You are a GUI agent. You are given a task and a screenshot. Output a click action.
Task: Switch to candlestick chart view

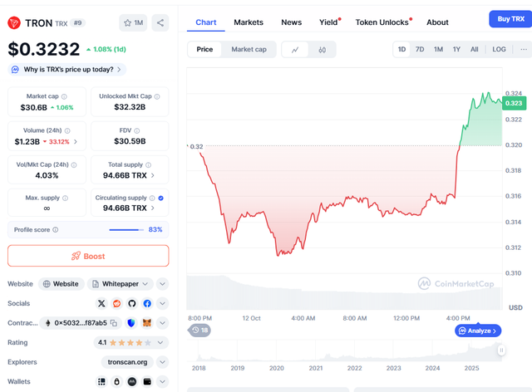pos(321,50)
